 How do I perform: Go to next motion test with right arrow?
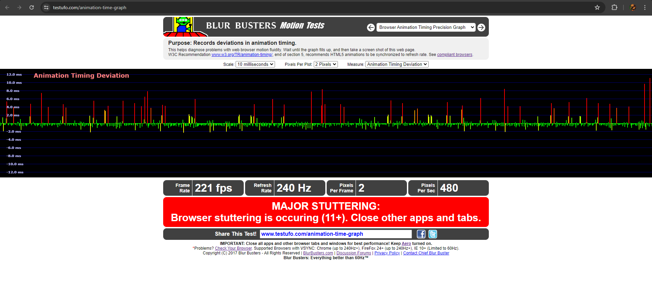[x=481, y=27]
